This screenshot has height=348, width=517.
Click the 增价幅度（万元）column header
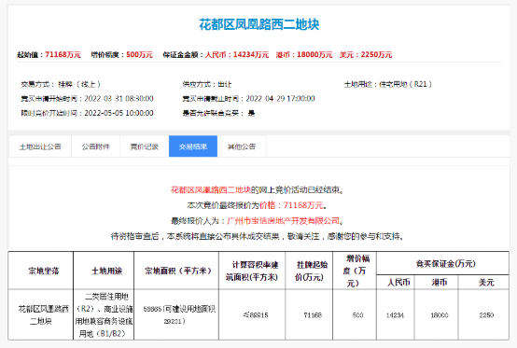(355, 271)
